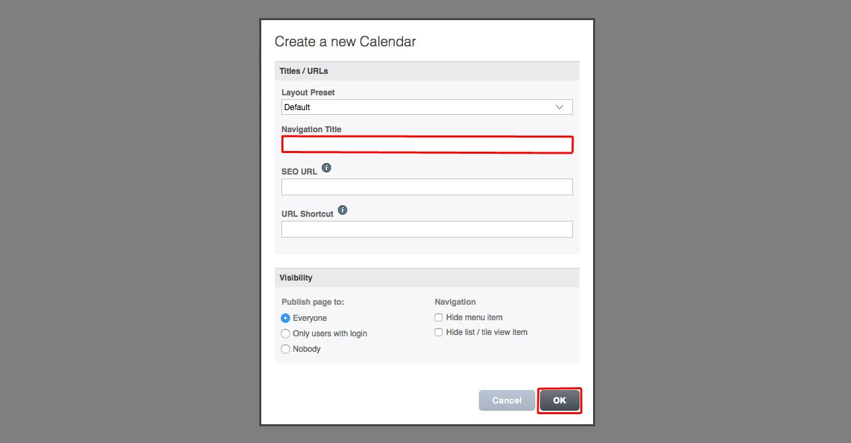The image size is (851, 443).
Task: Click the Create a new Calendar heading
Action: pyautogui.click(x=345, y=42)
